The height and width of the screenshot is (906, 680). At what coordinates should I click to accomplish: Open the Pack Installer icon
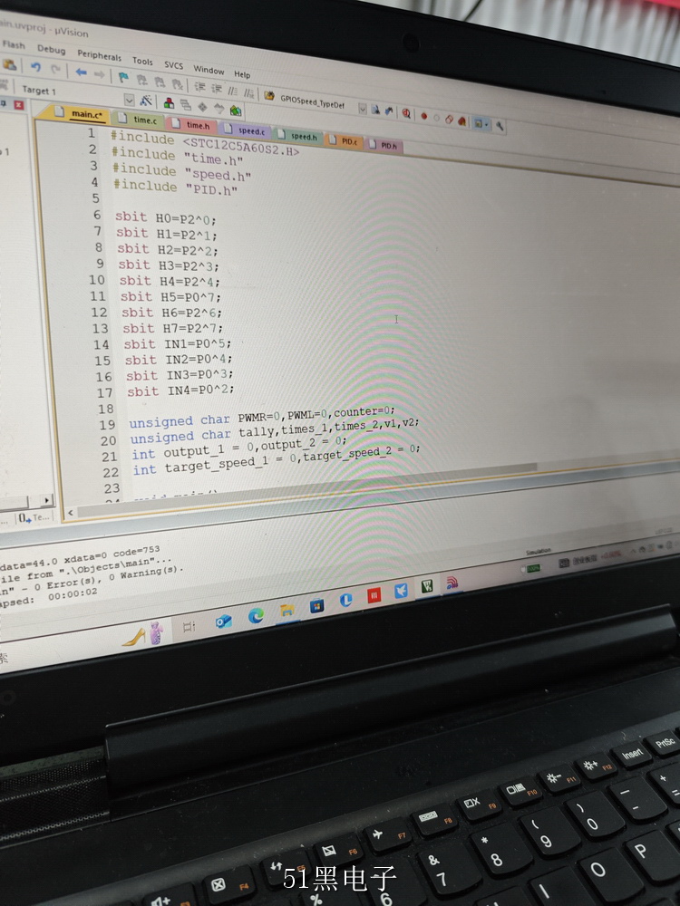pos(236,110)
